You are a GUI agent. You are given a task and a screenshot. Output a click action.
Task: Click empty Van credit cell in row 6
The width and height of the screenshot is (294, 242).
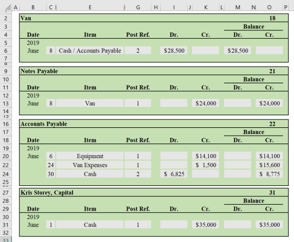205,50
